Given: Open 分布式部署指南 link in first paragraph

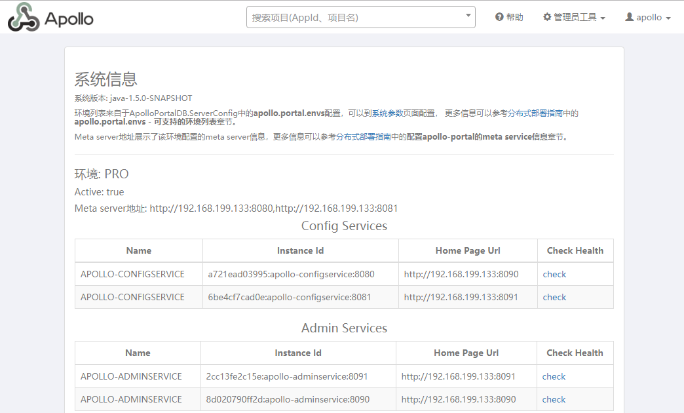Looking at the screenshot, I should pos(535,113).
